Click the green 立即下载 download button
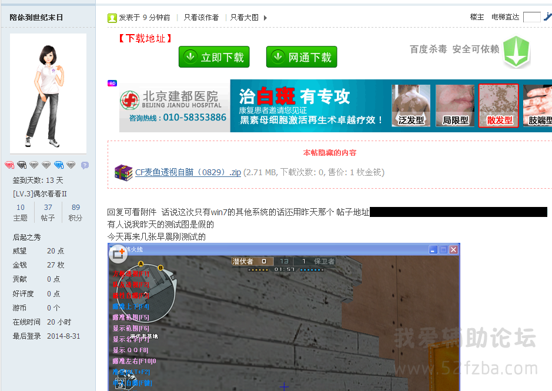The height and width of the screenshot is (391, 552). point(214,56)
